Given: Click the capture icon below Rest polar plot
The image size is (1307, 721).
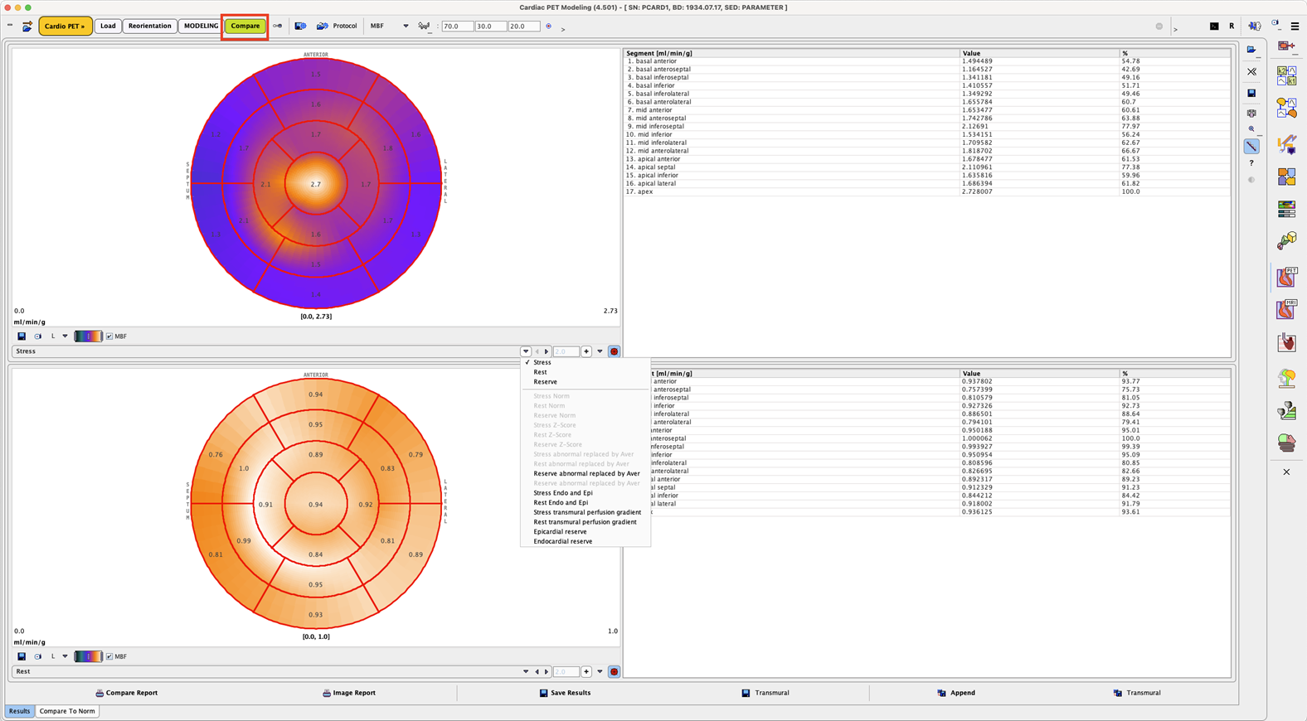Looking at the screenshot, I should (x=37, y=656).
